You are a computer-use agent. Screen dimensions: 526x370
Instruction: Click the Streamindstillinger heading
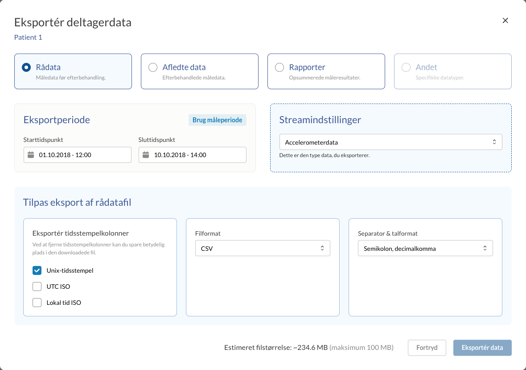coord(320,120)
